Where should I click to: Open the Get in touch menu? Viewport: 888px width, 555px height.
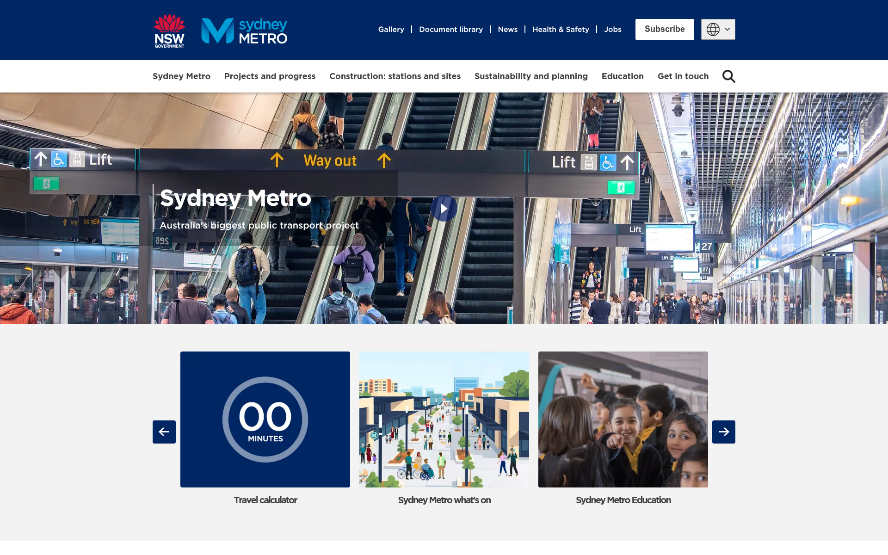683,76
